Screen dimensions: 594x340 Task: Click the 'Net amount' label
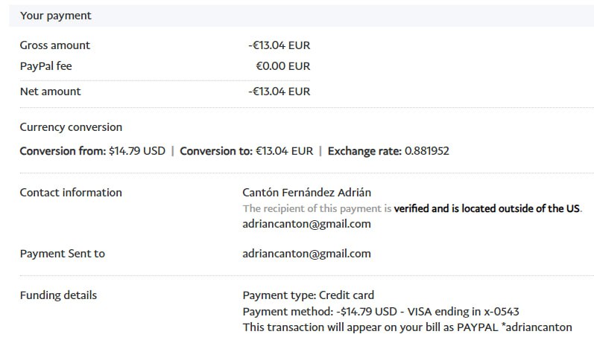point(51,92)
